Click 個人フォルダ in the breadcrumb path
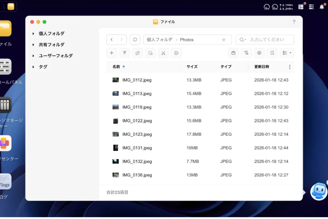 pyautogui.click(x=159, y=40)
